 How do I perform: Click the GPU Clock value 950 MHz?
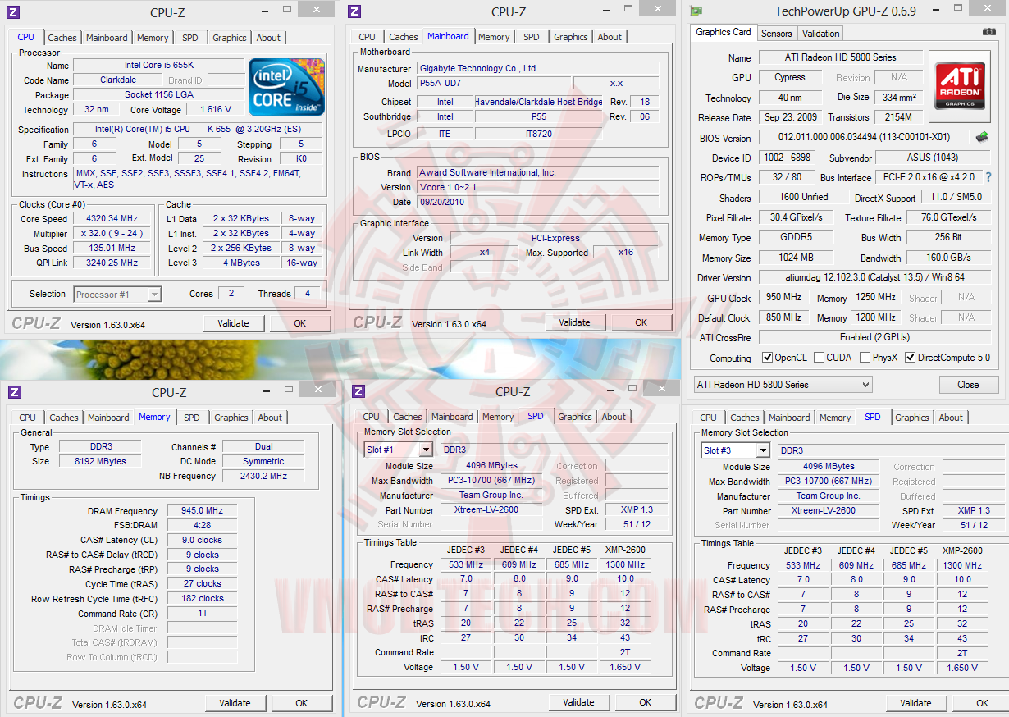[x=783, y=298]
